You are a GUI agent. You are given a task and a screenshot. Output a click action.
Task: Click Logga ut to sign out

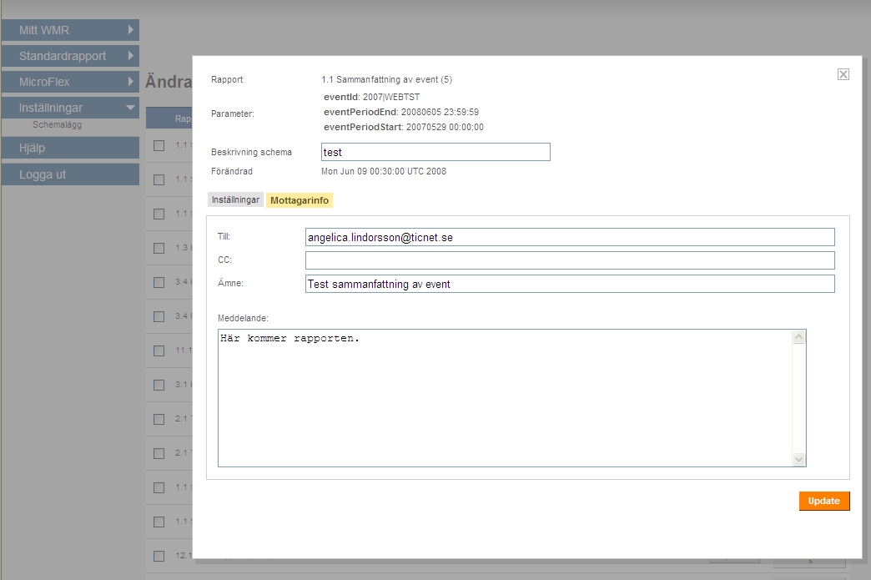click(70, 174)
